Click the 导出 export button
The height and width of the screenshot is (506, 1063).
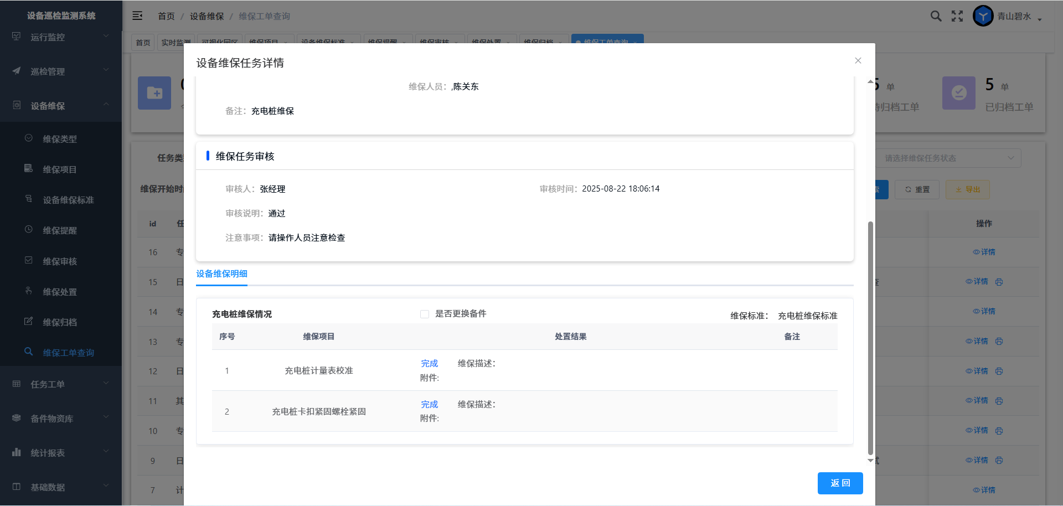(967, 189)
